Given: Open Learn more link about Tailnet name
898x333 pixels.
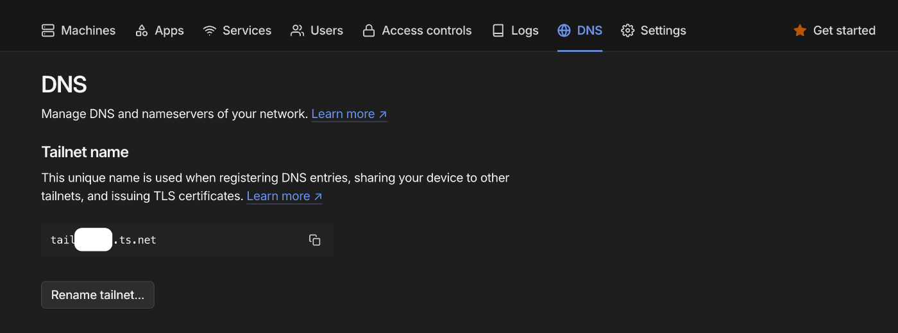Looking at the screenshot, I should tap(284, 196).
